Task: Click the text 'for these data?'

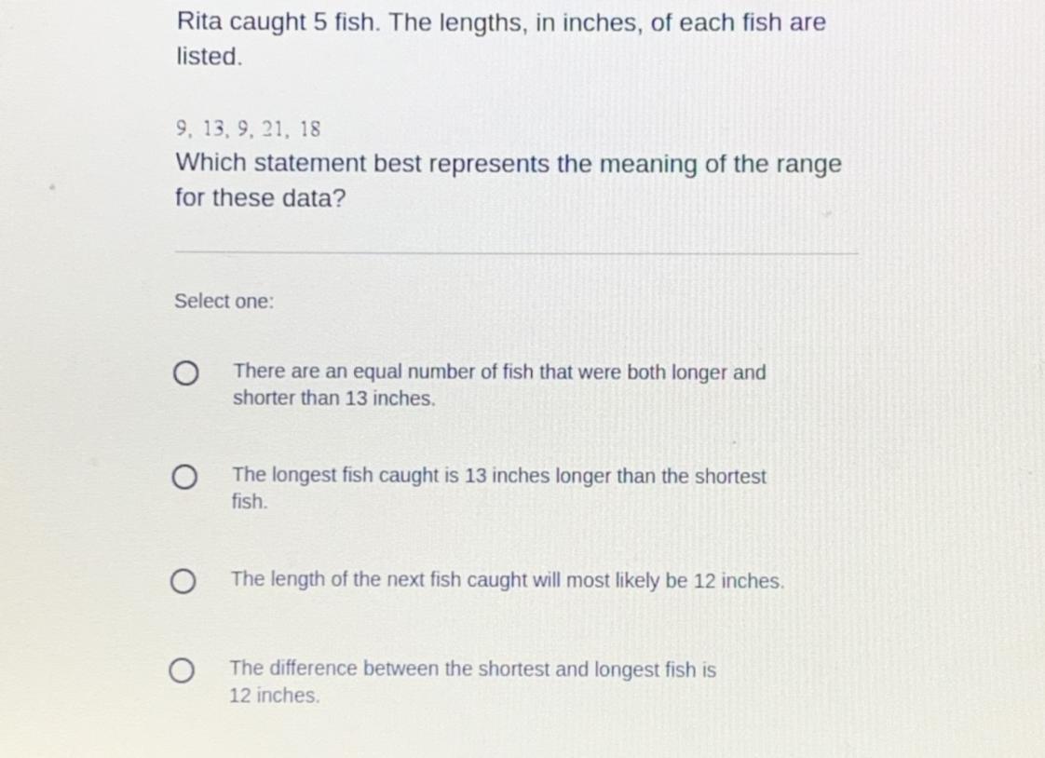Action: coord(260,198)
